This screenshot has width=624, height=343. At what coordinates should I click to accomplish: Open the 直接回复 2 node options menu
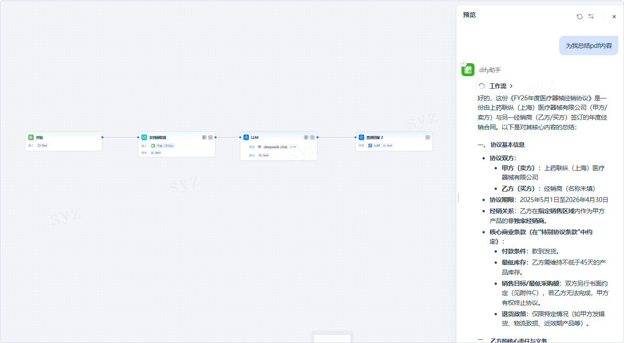click(x=427, y=137)
